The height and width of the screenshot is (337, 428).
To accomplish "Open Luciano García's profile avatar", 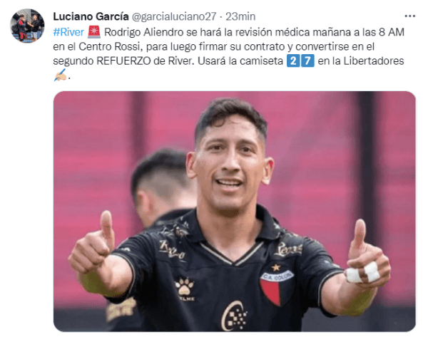I will click(x=27, y=26).
